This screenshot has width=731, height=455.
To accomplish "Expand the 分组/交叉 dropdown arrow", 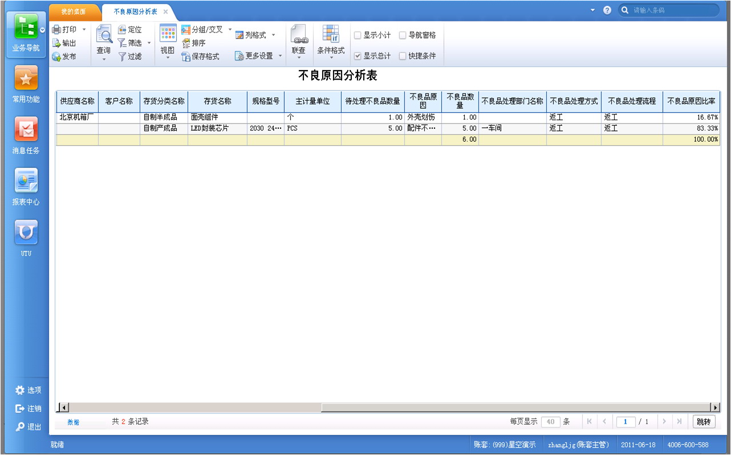I will coord(230,30).
